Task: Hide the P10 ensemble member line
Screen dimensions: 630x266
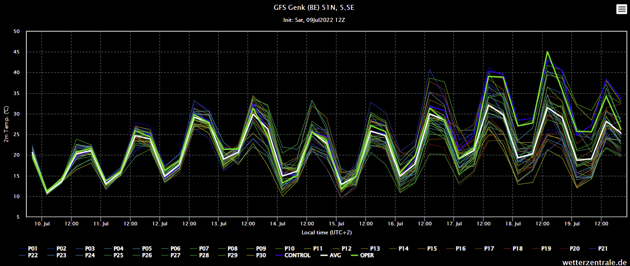Action: coord(285,248)
